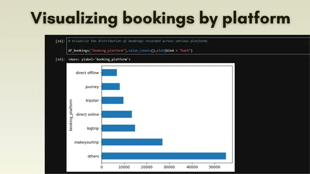This screenshot has width=310, height=174.
Task: Click the 'journey' bar in chart
Action: pos(111,87)
